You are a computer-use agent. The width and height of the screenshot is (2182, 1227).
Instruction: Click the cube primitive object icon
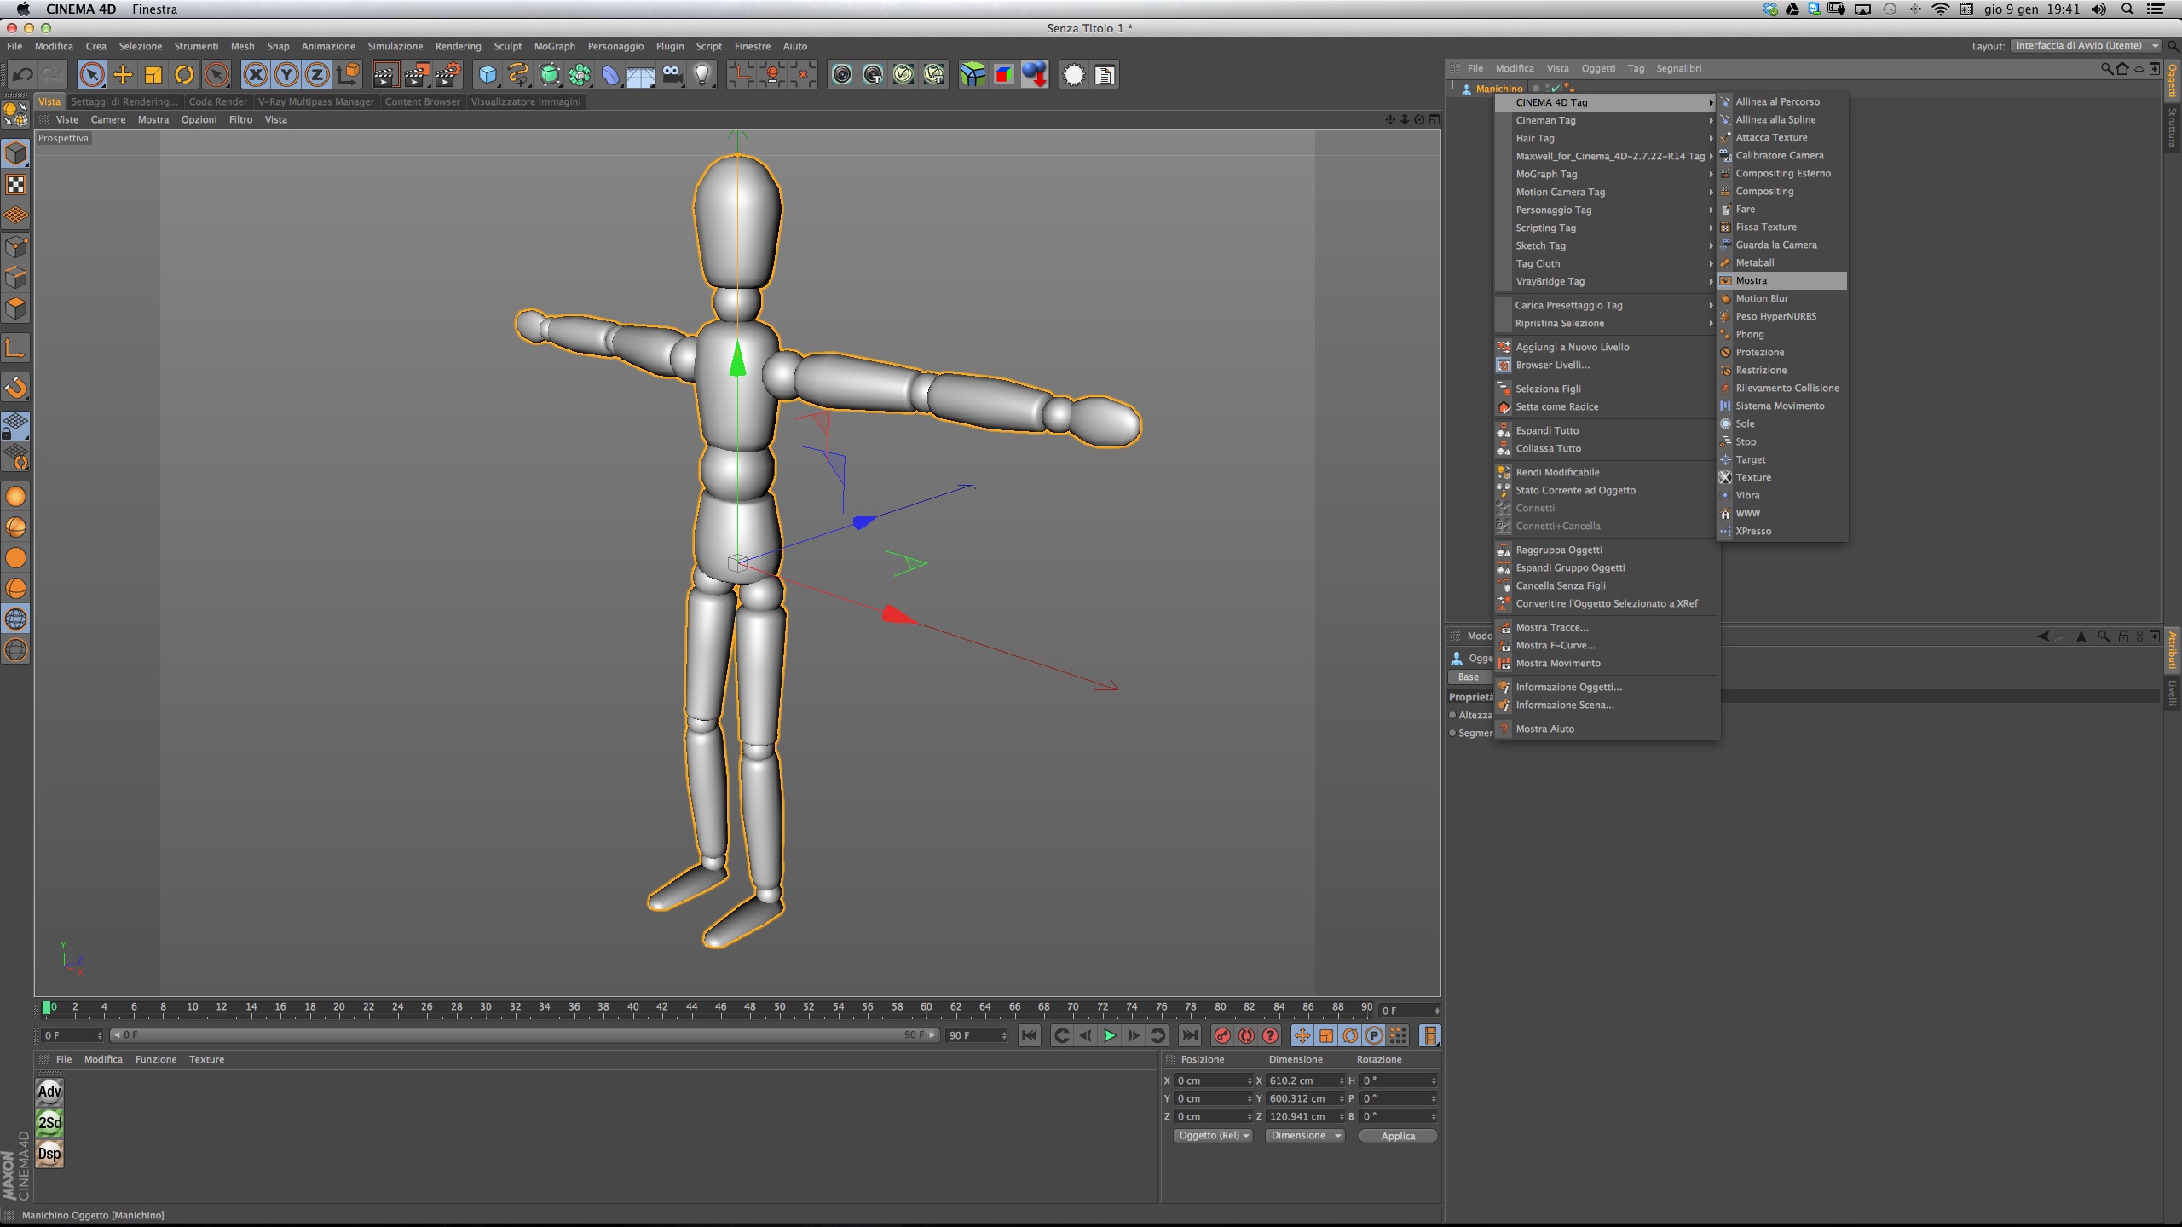[x=487, y=75]
